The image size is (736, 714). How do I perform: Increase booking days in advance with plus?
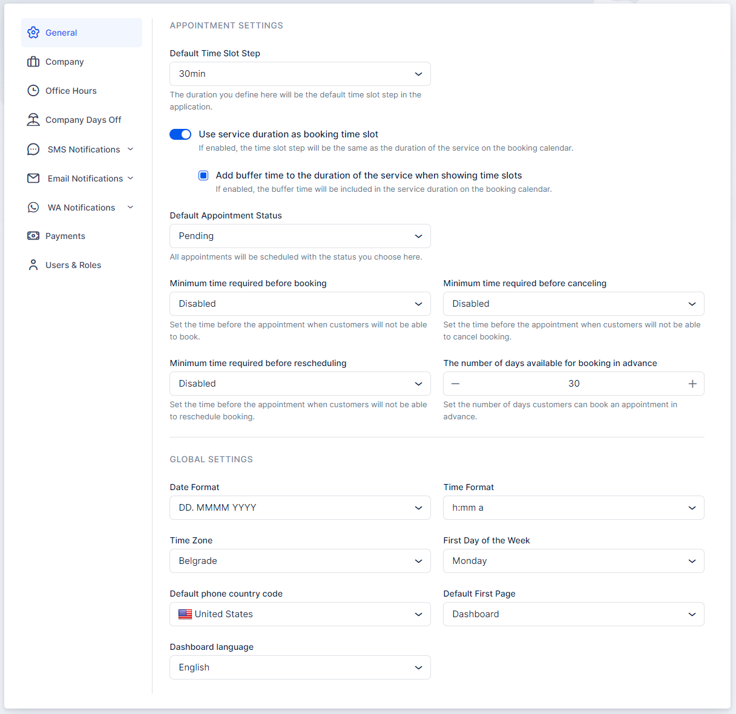[x=692, y=384]
